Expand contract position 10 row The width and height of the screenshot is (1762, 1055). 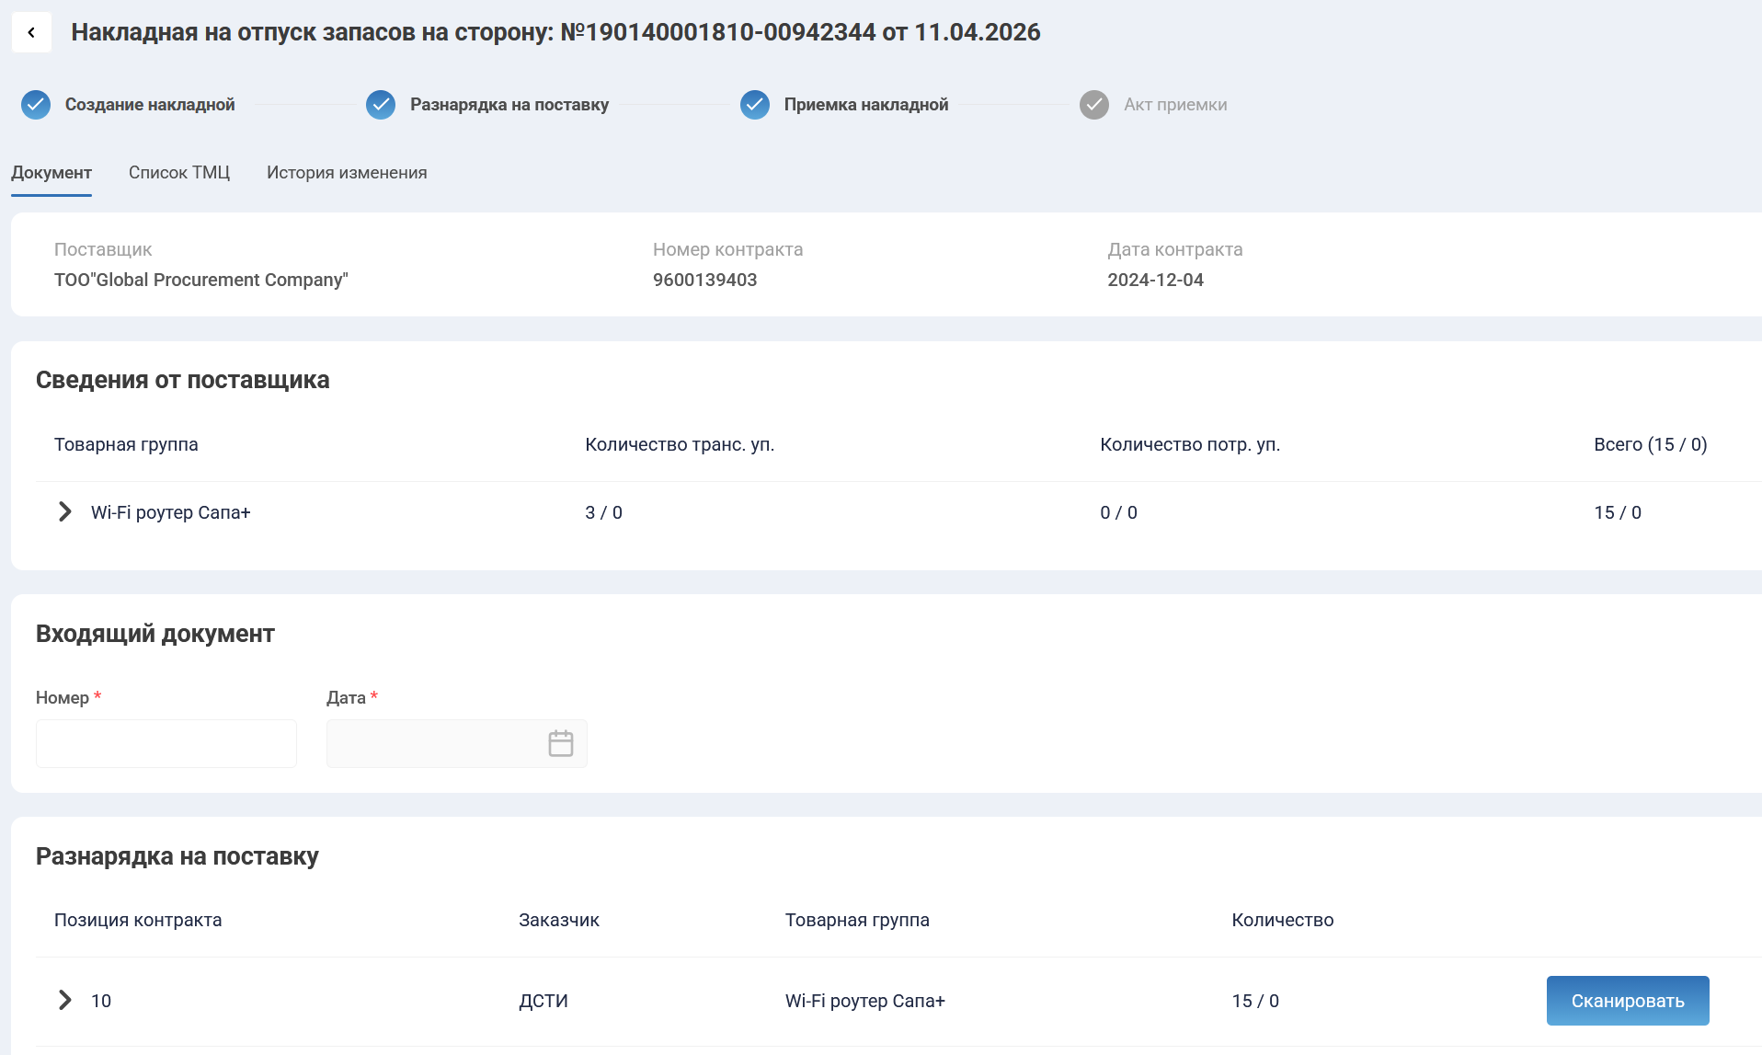coord(64,1001)
